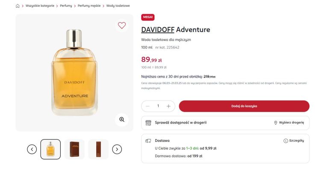
Task: Select the side-view box thumbnail
Action: coord(98,149)
